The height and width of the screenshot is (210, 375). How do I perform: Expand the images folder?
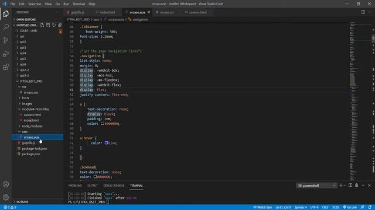(27, 104)
